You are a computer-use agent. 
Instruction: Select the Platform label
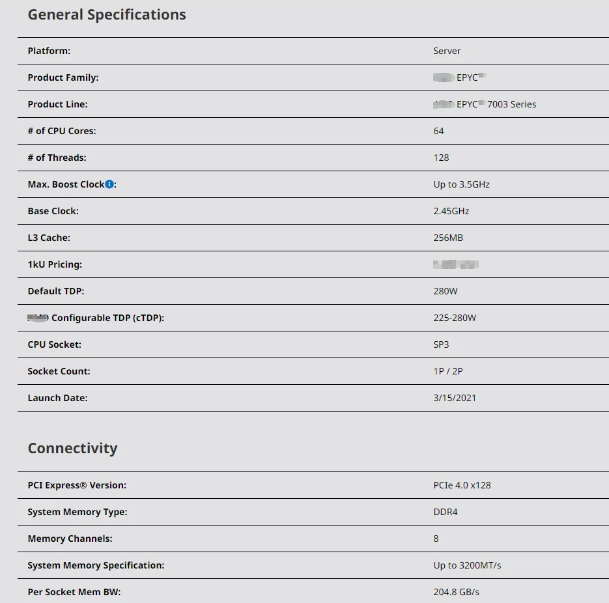49,51
